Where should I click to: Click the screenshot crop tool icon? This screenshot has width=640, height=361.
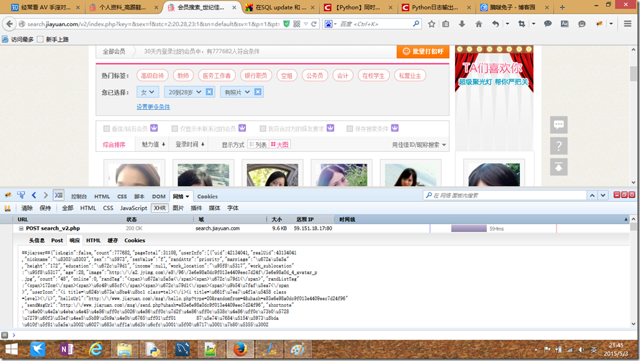click(522, 24)
